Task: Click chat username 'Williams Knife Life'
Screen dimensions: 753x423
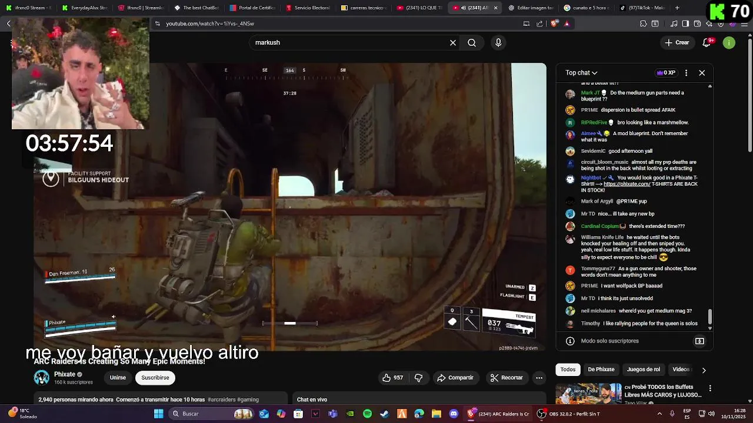Action: pyautogui.click(x=602, y=237)
